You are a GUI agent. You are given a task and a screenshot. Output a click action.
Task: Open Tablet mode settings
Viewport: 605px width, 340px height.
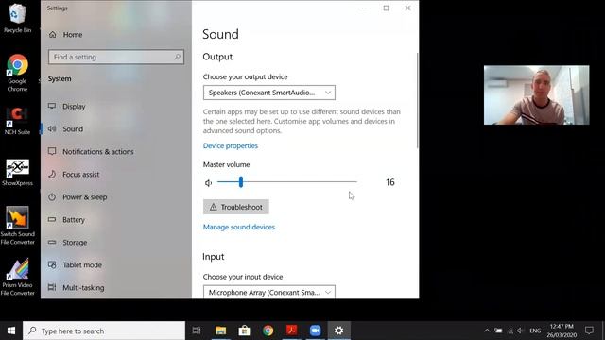(x=115, y=265)
